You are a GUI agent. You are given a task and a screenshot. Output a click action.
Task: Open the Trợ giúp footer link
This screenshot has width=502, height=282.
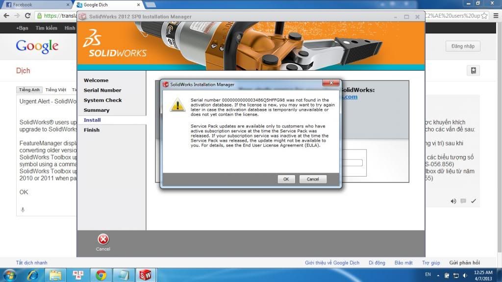(x=431, y=262)
